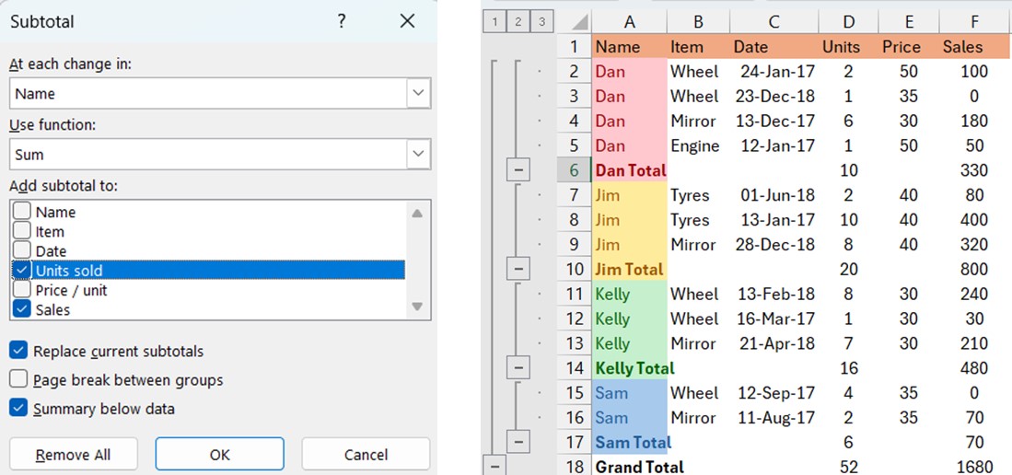Open the Use function dropdown
Screen dimensions: 1012x475
click(x=419, y=154)
